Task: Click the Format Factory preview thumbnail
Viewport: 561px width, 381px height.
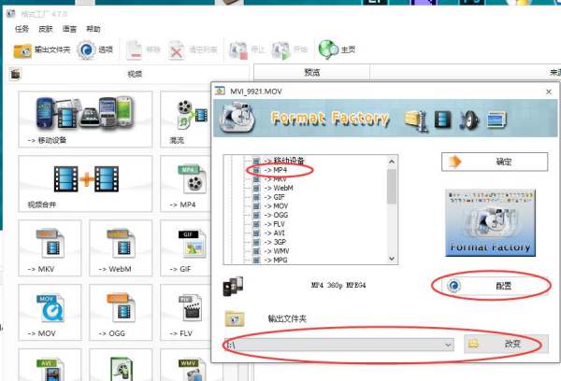Action: tap(490, 222)
